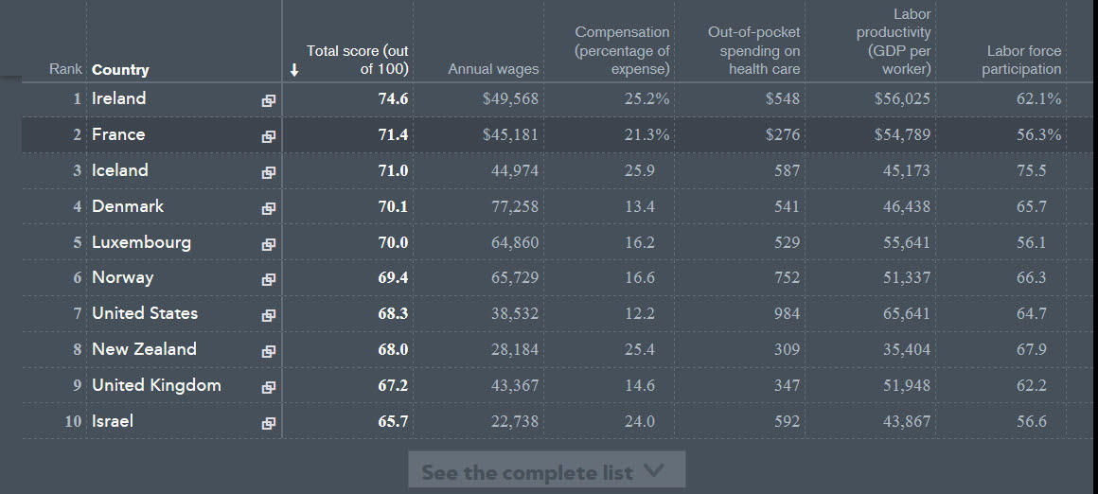Click the expand icon beside Denmark

coord(269,208)
